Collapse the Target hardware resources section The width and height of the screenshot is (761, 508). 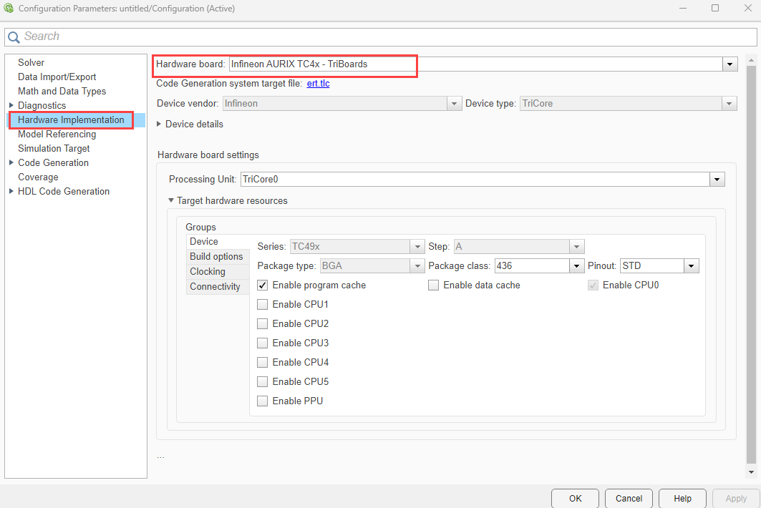[171, 201]
